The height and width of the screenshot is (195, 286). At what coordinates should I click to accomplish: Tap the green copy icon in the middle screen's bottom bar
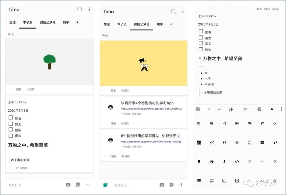[x=105, y=185]
